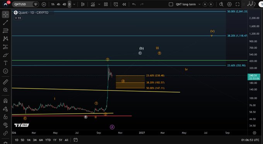The width and height of the screenshot is (263, 144).
Task: Set the date range to YTD
Action: [x=48, y=140]
